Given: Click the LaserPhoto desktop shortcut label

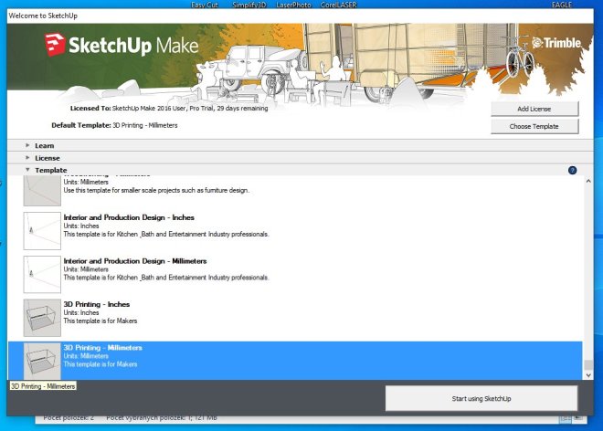Looking at the screenshot, I should (293, 5).
